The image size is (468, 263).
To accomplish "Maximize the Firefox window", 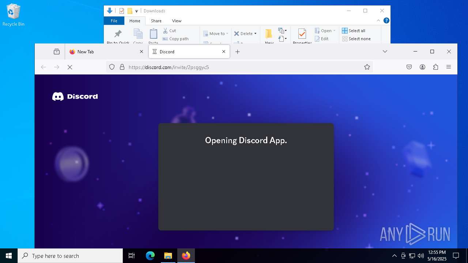I will [432, 52].
